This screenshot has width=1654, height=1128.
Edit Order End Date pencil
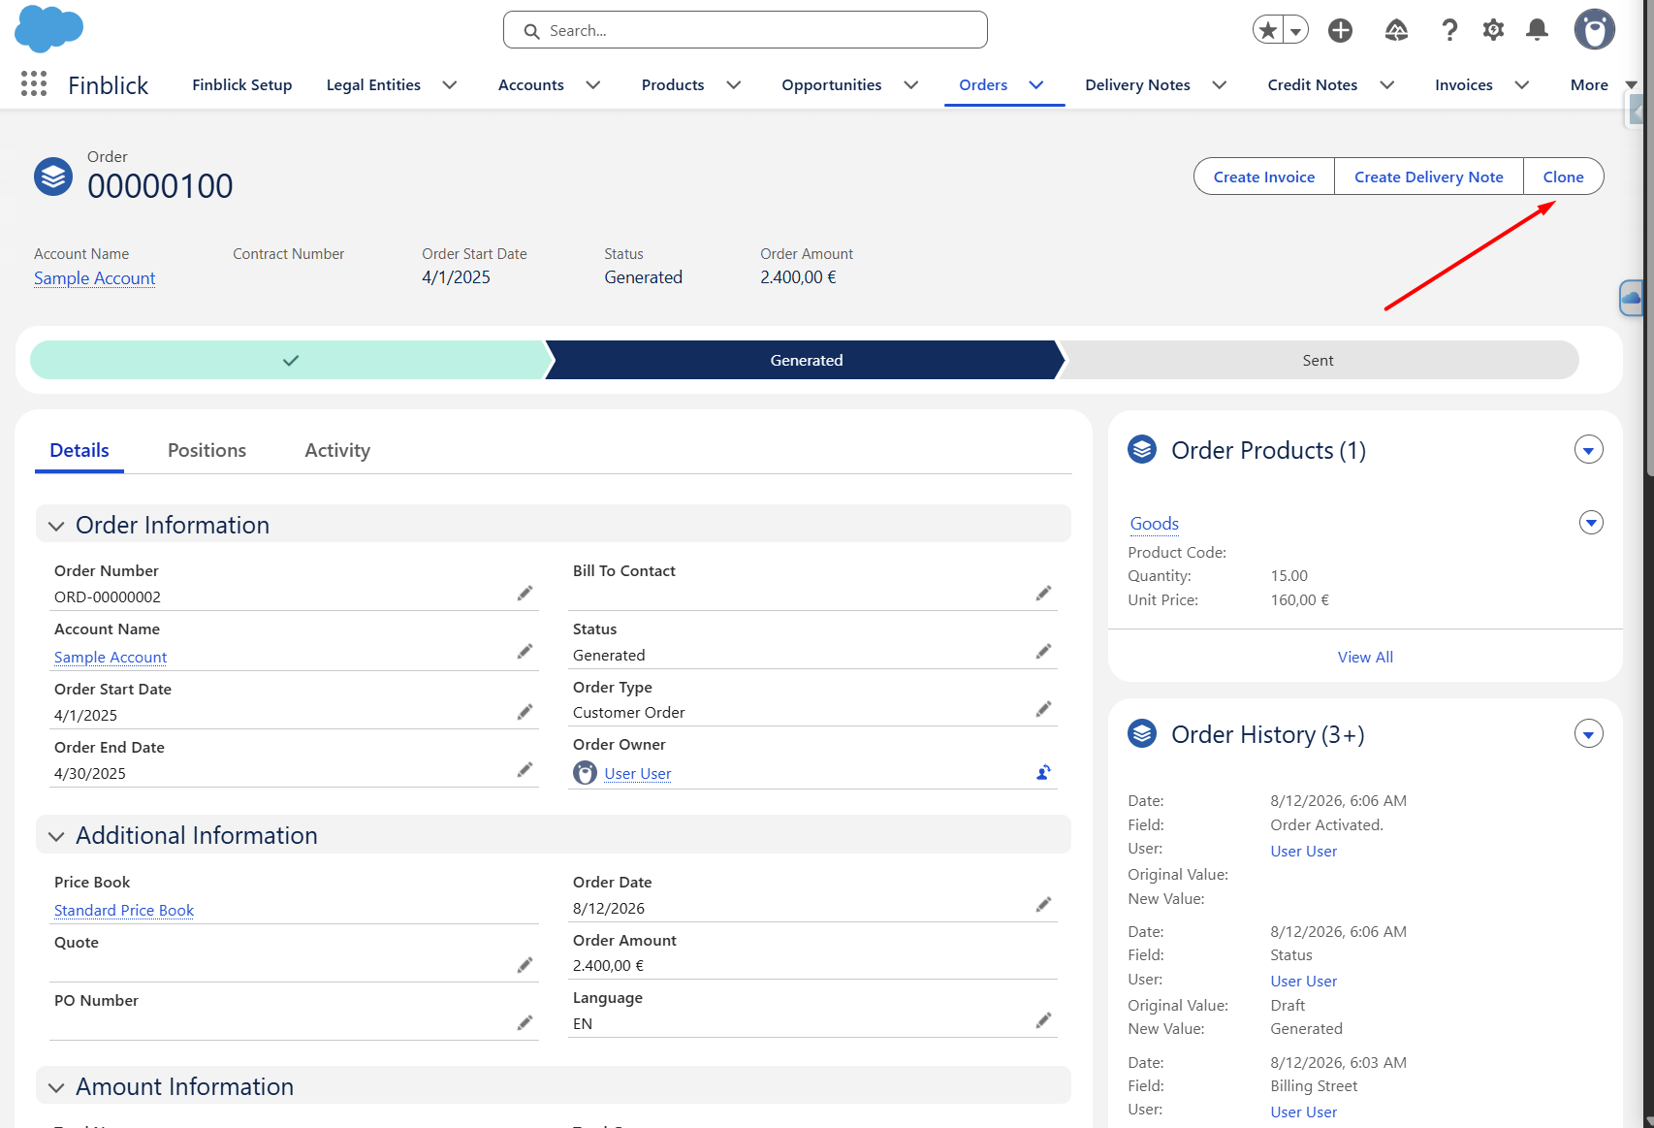click(x=525, y=769)
